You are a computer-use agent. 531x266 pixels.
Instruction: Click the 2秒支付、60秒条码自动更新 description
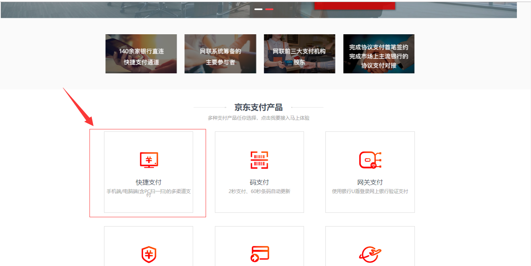coord(259,191)
